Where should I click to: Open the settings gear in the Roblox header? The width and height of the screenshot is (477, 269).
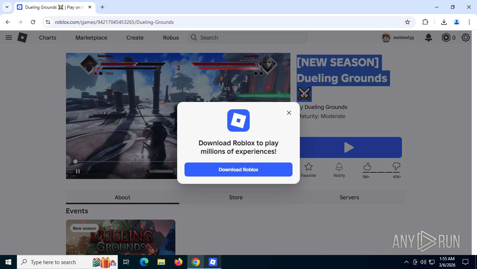click(x=466, y=37)
